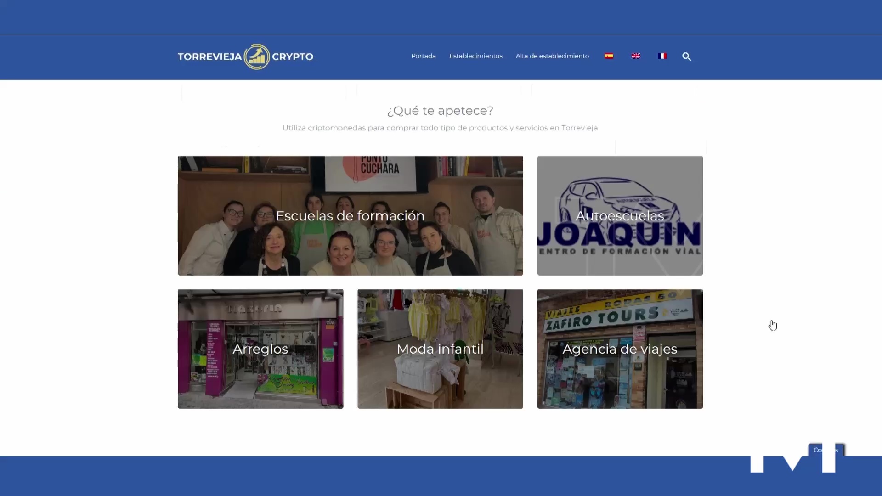This screenshot has height=496, width=882.
Task: Open the Autoescuelas category card
Action: [x=620, y=216]
